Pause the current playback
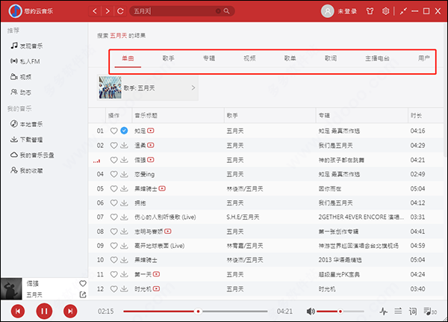Screen dimensions: 448x322 click(44, 311)
